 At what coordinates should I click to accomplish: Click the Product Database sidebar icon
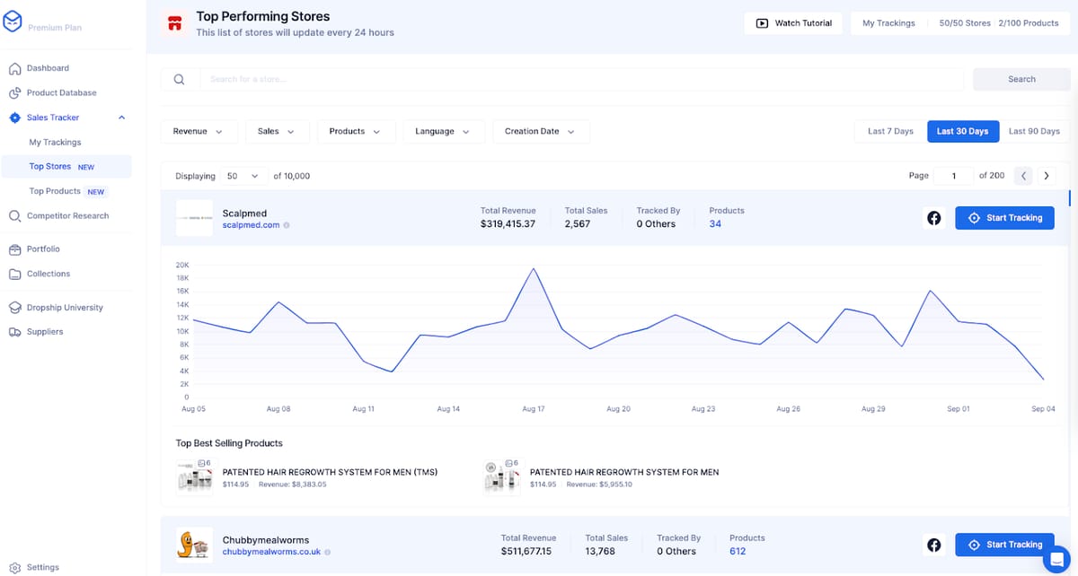14,93
